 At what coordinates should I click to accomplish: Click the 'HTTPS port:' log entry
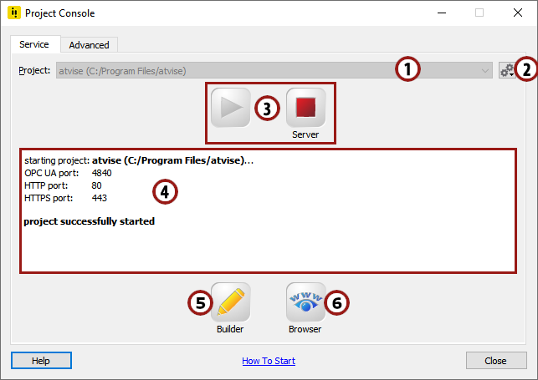pyautogui.click(x=65, y=198)
